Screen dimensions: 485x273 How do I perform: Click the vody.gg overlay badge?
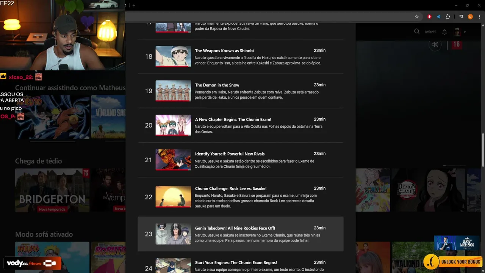tap(32, 263)
